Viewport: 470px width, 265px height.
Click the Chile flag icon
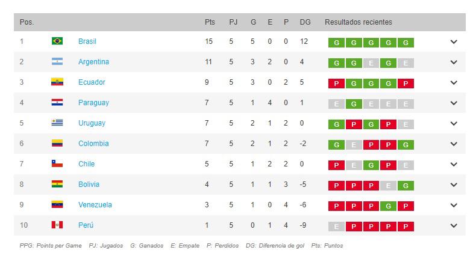[x=57, y=164]
